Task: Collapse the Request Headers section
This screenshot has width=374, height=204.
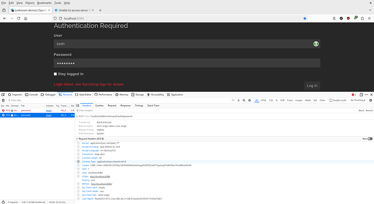Action: click(77, 139)
